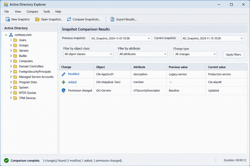Select the NTDS Quotas tree item label
250x166 pixels.
pos(28,93)
